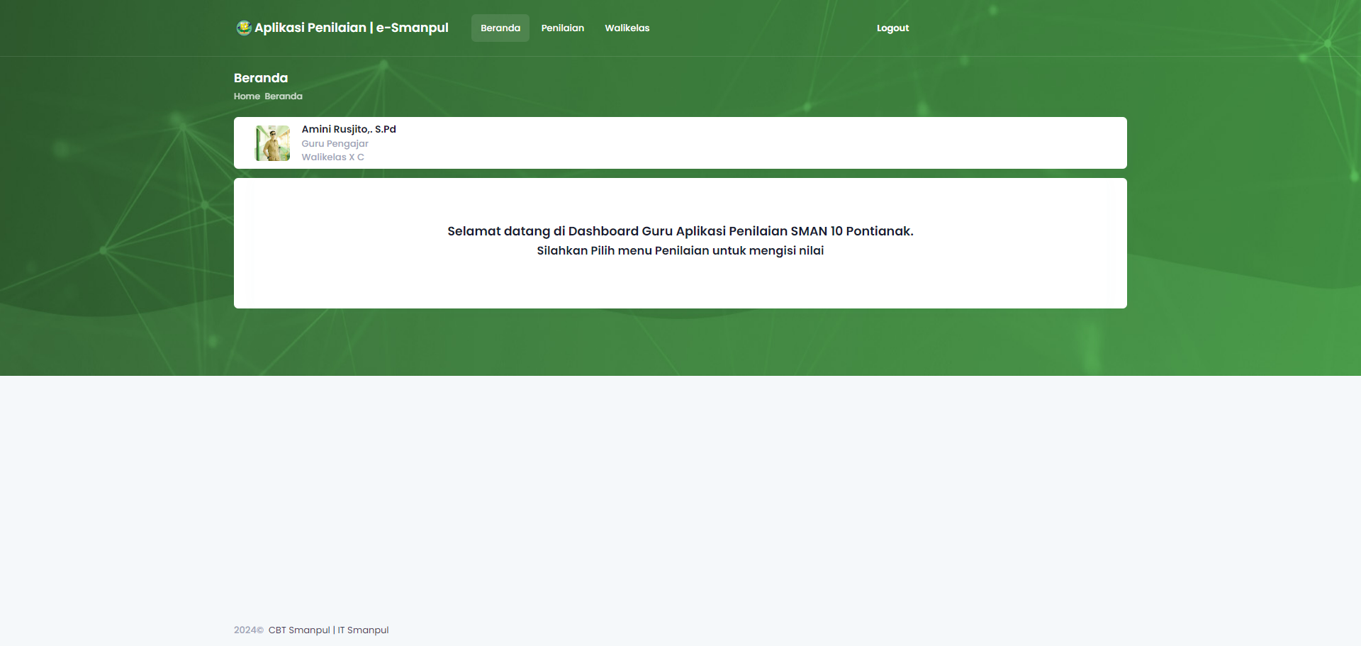Viewport: 1361px width, 646px height.
Task: Click the school emblem logo icon
Action: pyautogui.click(x=243, y=28)
